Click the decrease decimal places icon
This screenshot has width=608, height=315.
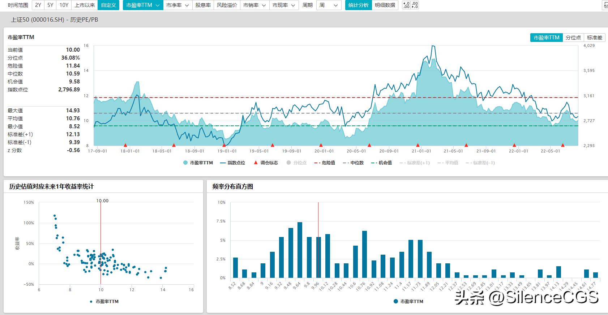415,5
